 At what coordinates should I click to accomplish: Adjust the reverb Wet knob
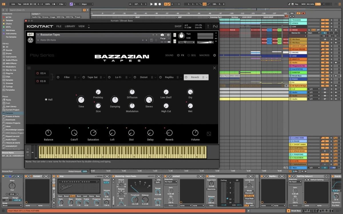click(x=190, y=106)
